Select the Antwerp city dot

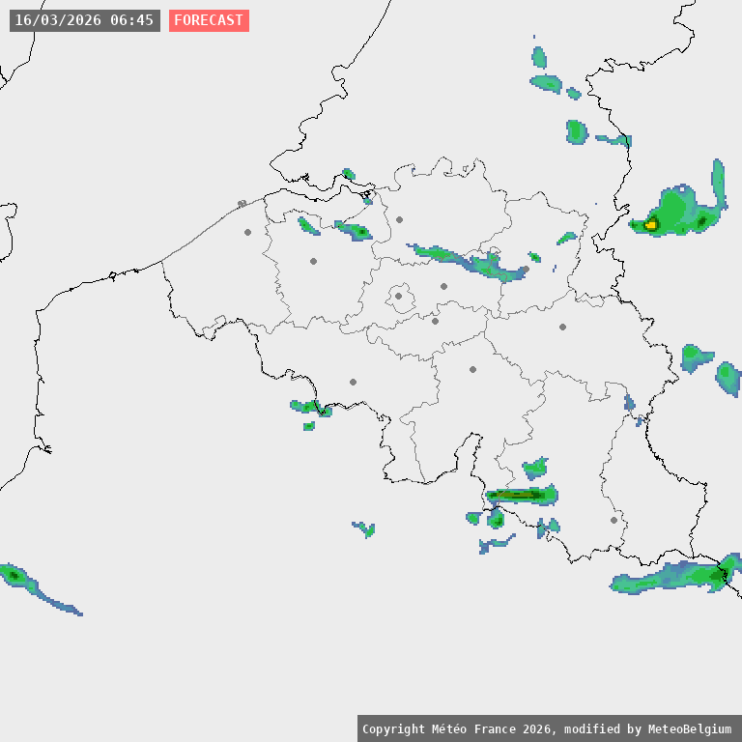(x=399, y=219)
